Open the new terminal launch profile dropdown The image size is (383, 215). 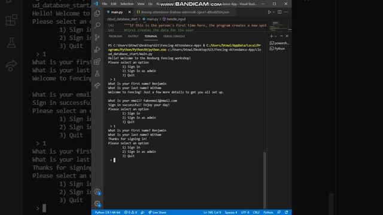[x=276, y=36]
